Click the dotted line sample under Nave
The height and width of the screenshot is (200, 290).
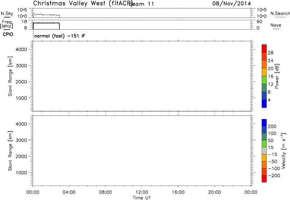276,29
